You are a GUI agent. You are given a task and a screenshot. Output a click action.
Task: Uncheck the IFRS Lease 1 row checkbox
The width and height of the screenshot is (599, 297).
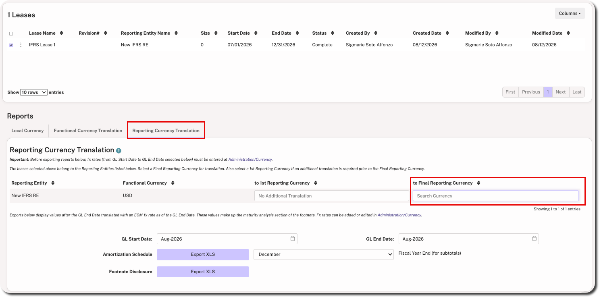pyautogui.click(x=11, y=45)
